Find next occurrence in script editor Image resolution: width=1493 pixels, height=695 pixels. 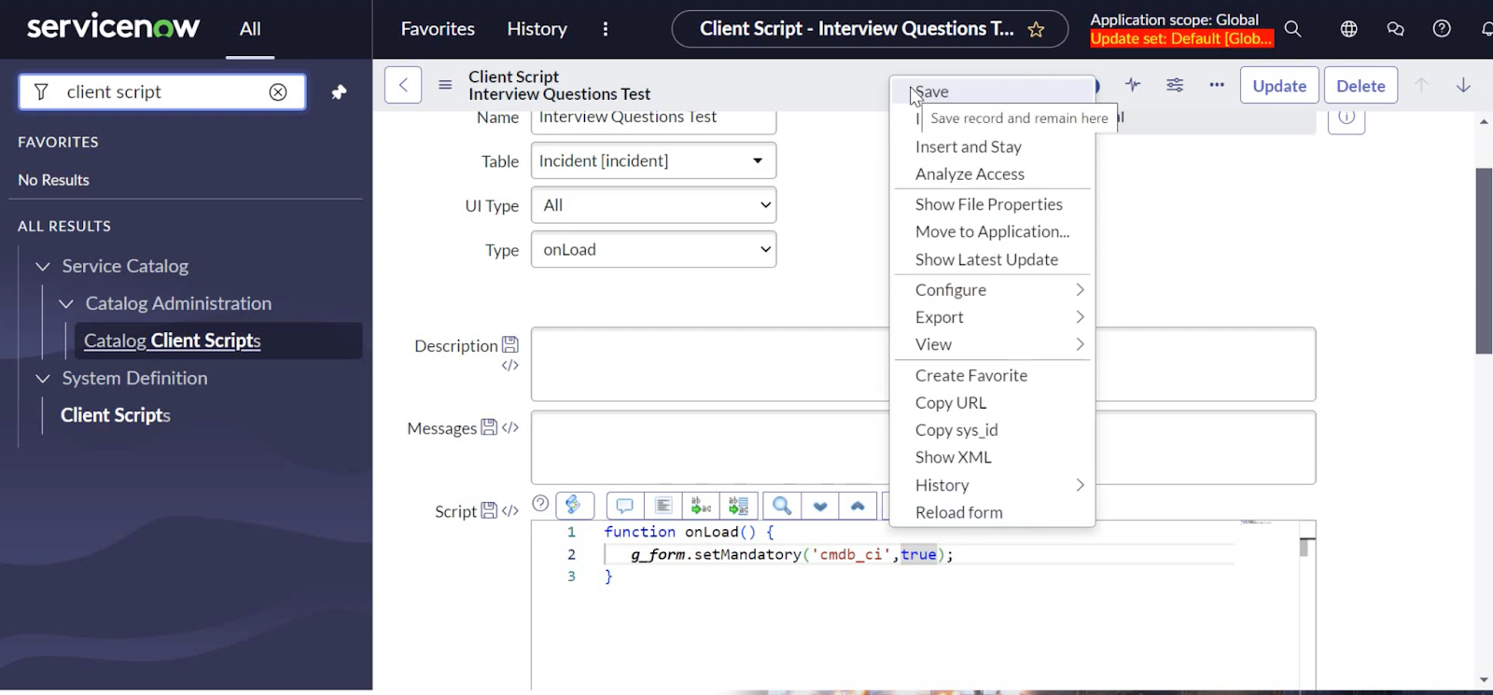[x=820, y=506]
